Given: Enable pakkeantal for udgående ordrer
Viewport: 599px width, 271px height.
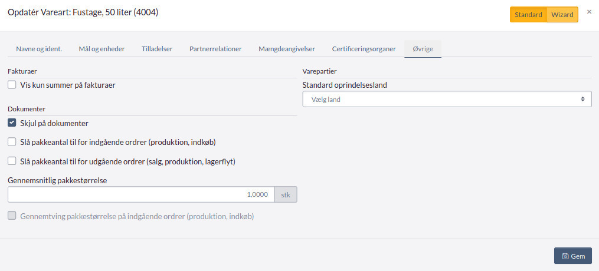Looking at the screenshot, I should (x=12, y=161).
